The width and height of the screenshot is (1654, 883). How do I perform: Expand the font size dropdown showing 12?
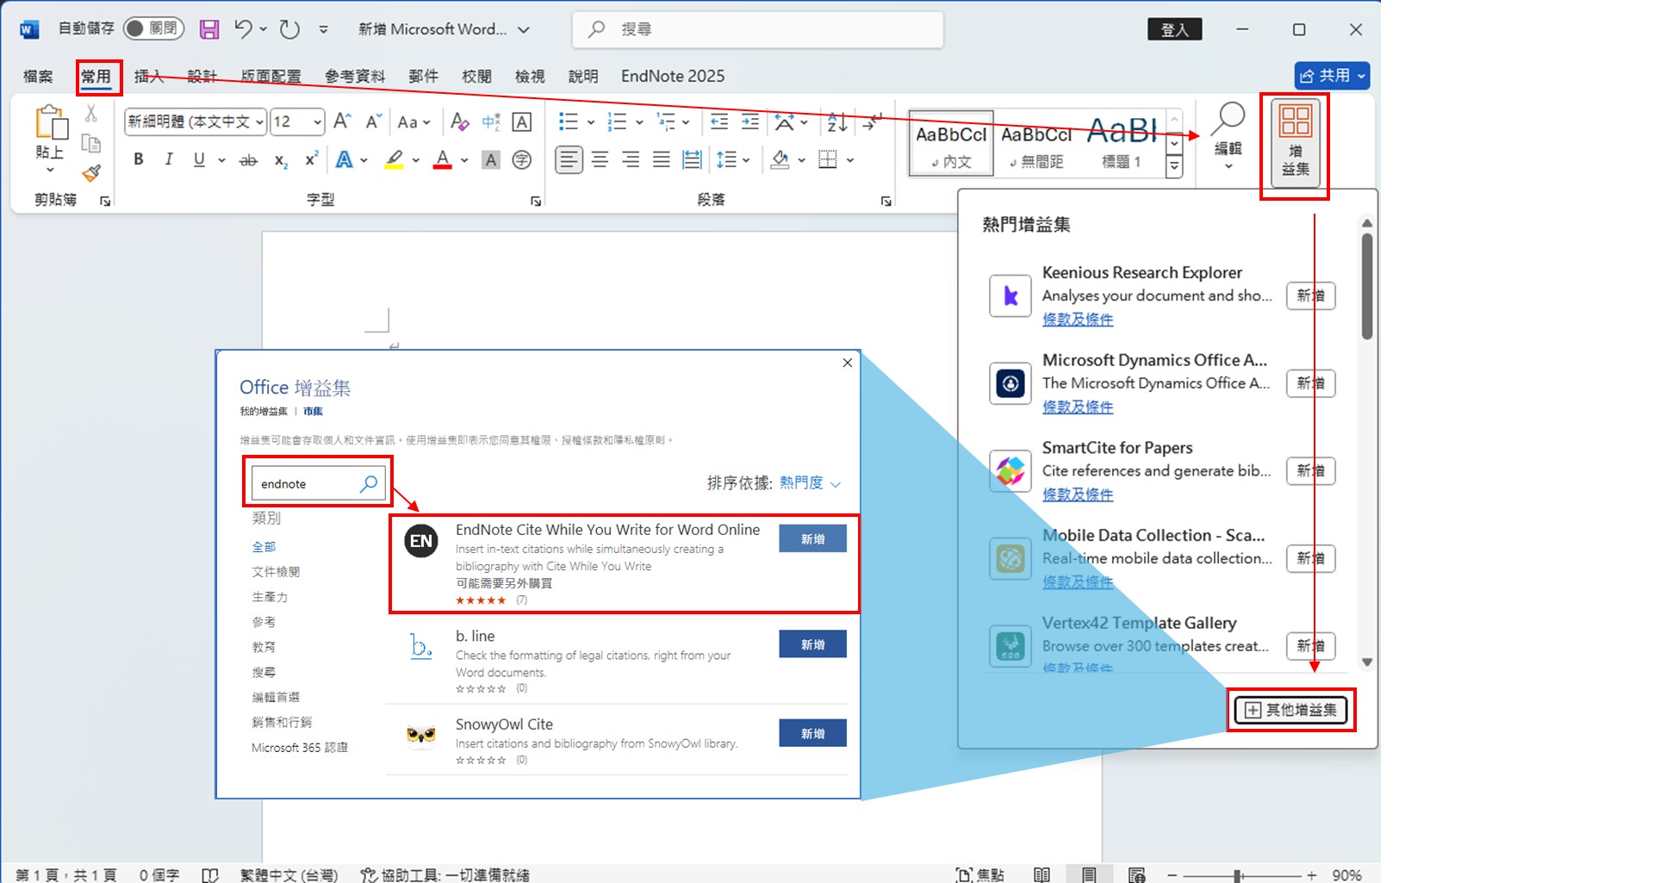click(x=317, y=122)
